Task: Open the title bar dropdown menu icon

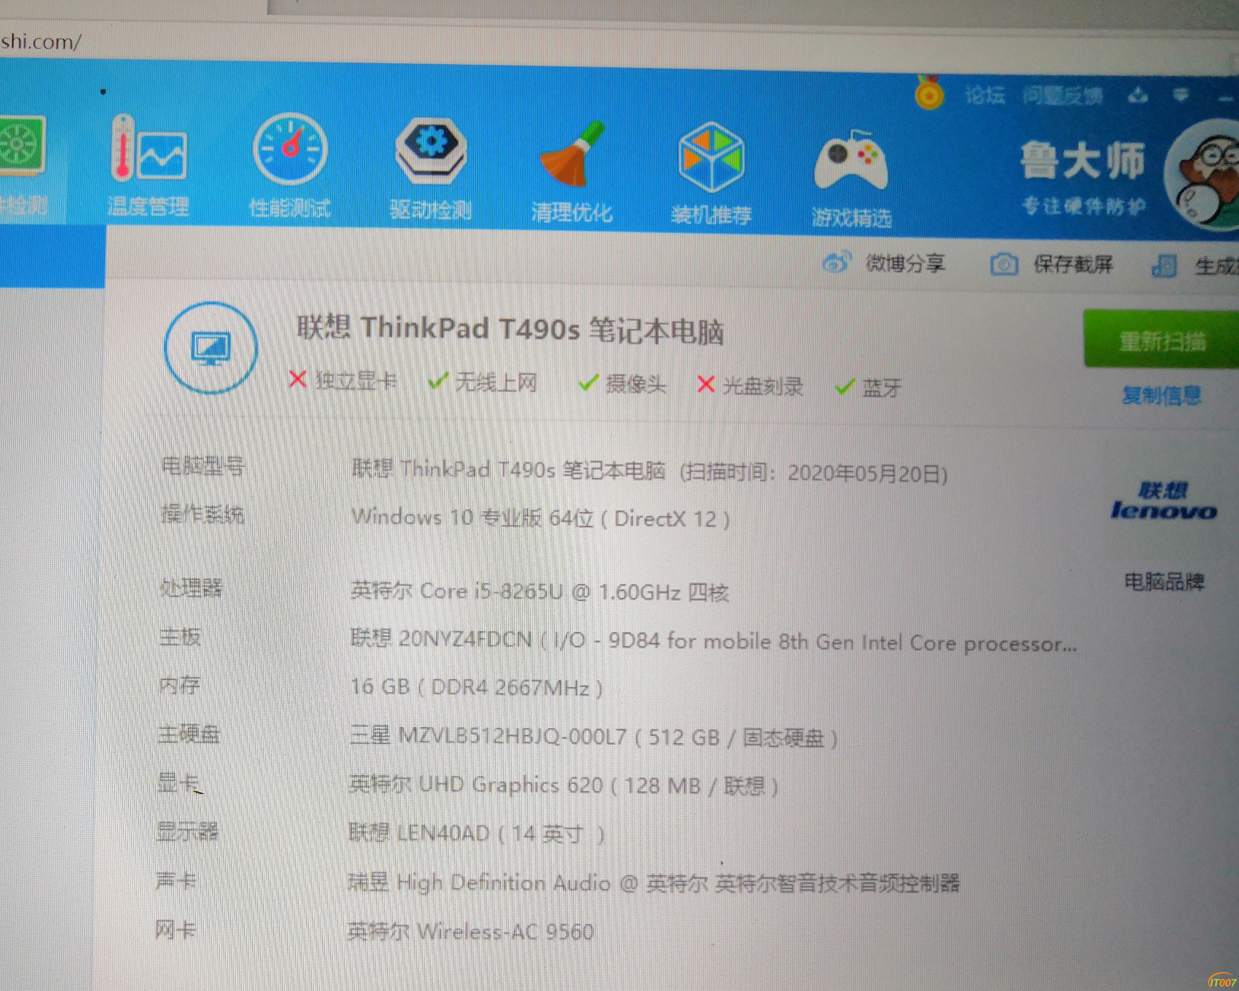Action: [1180, 96]
